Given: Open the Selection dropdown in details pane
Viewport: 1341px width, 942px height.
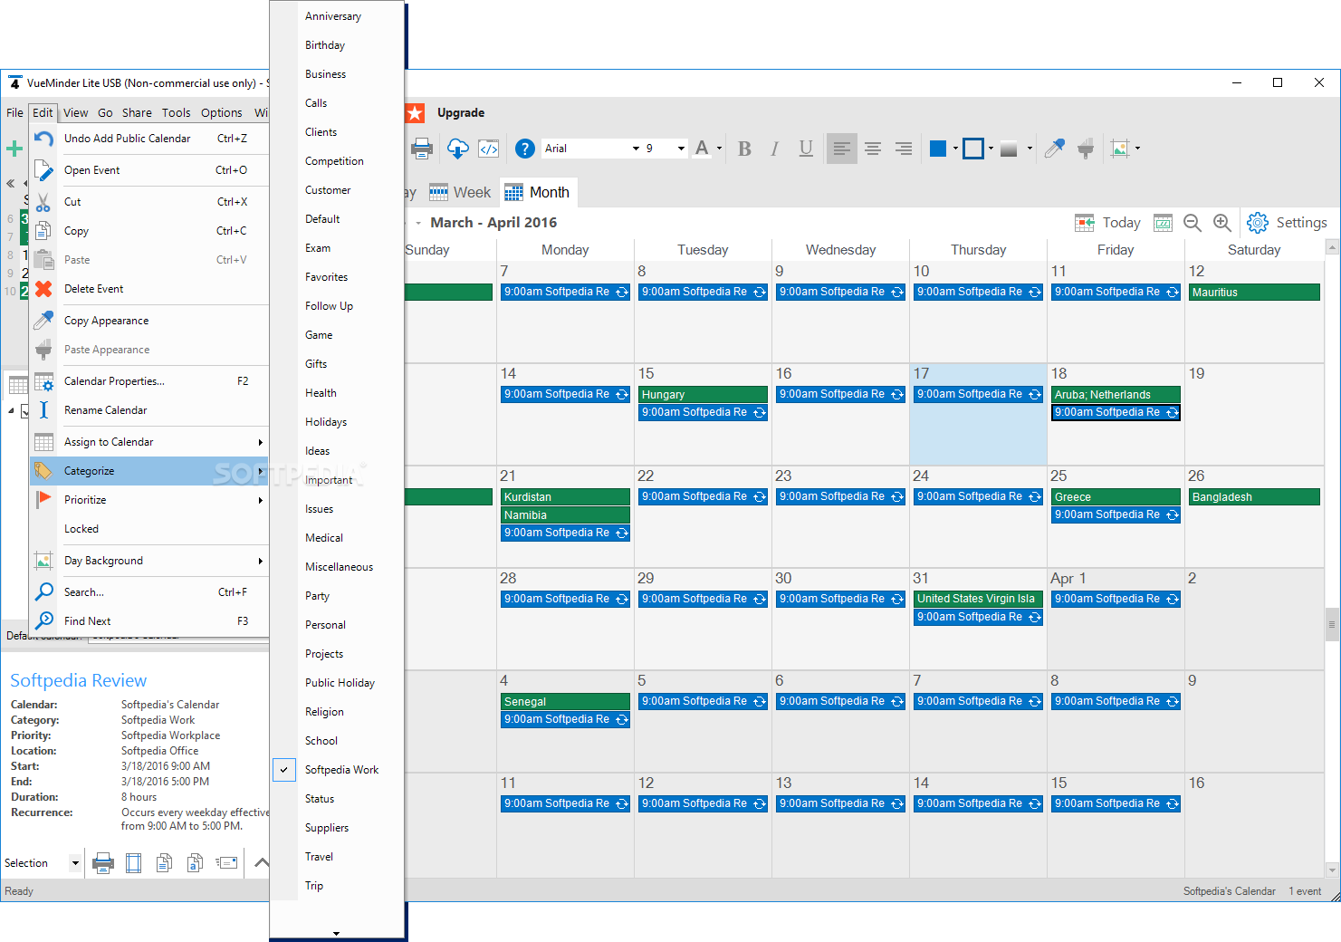Looking at the screenshot, I should 75,863.
